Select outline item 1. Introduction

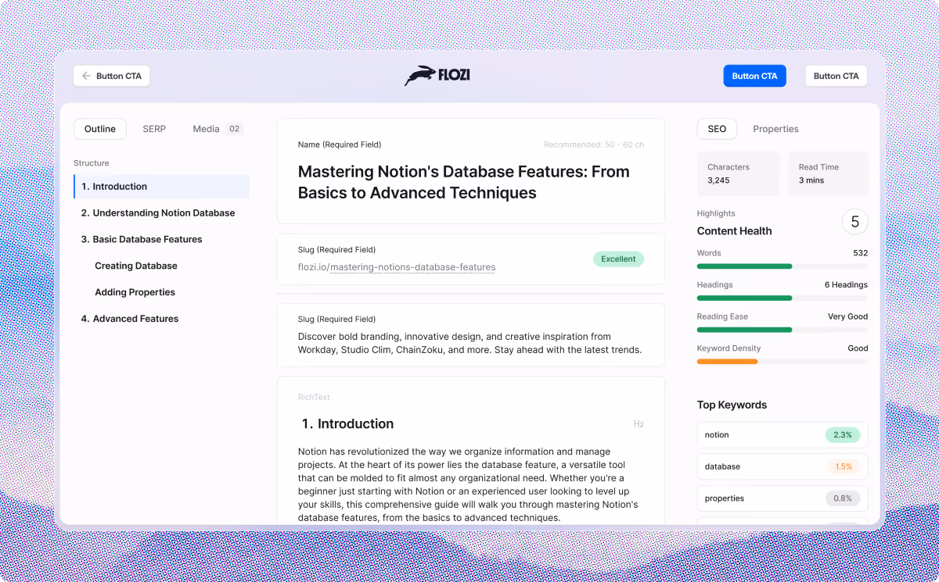pyautogui.click(x=162, y=187)
